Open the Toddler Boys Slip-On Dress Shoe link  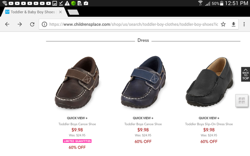209,124
